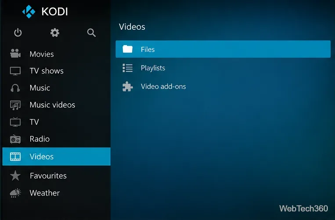Click the Videos film strip icon

[x=15, y=157]
